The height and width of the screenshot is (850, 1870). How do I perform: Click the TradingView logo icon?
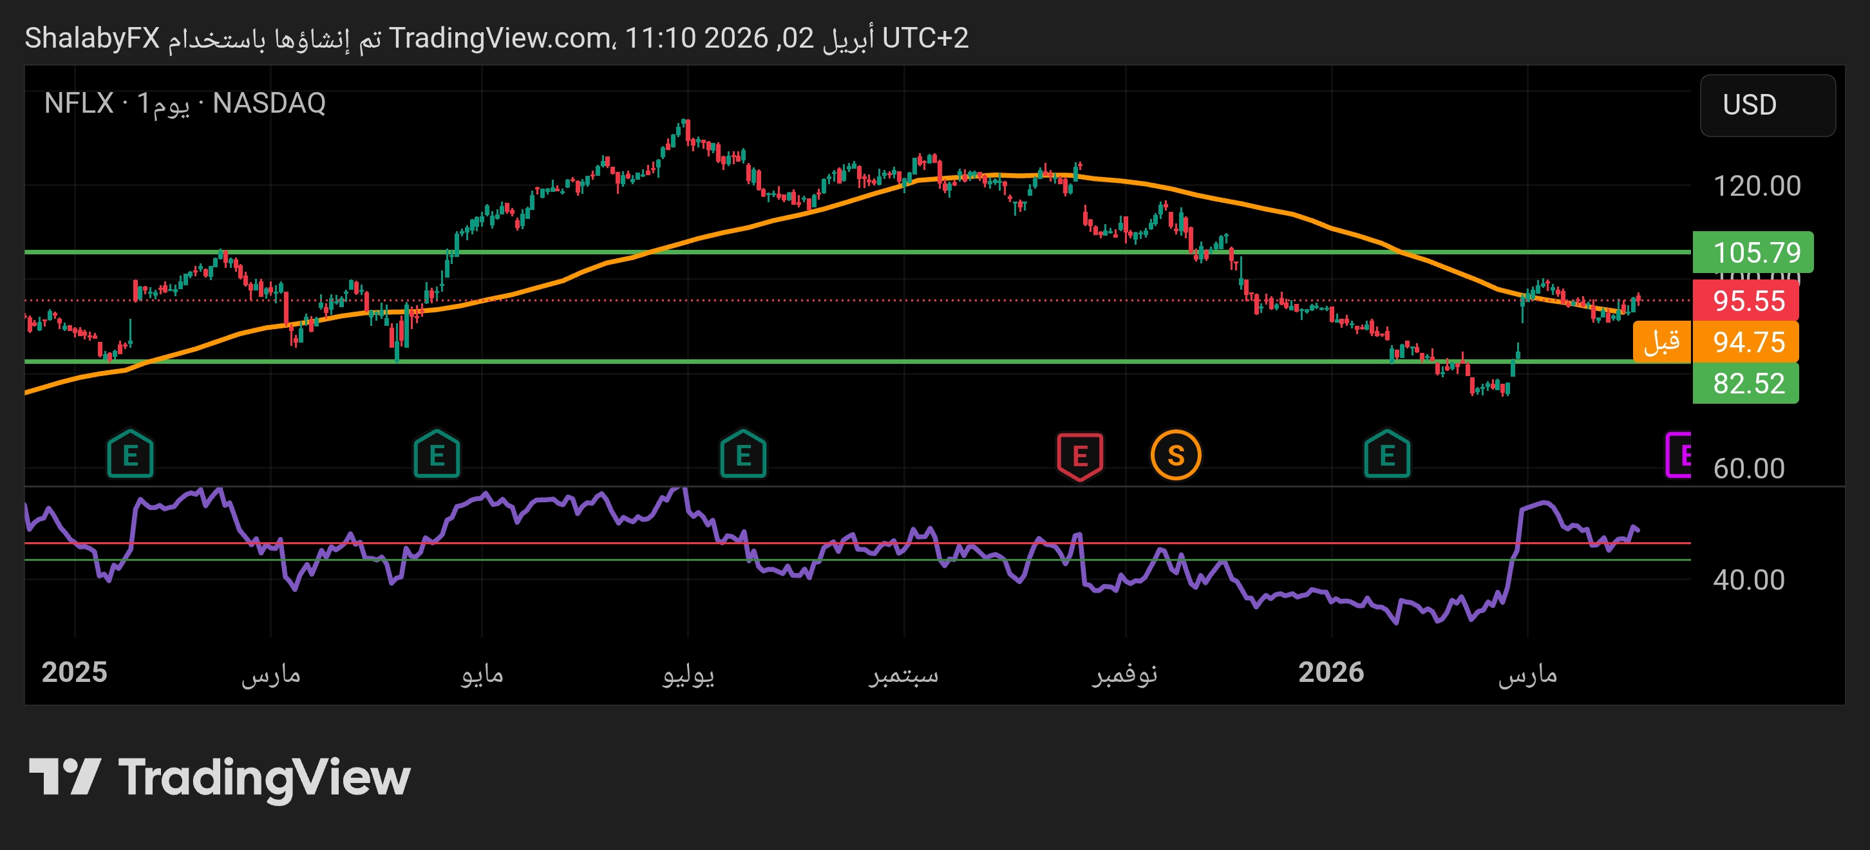[x=64, y=776]
